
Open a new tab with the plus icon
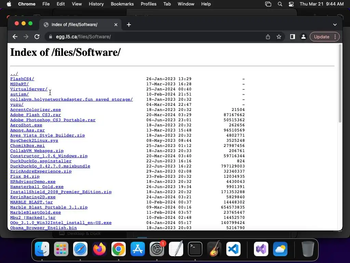[129, 25]
